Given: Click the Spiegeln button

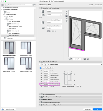Looking at the screenshot, I should click(x=77, y=59).
